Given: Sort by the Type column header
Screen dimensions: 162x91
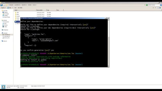Looking at the screenshot, I should 51,10.
